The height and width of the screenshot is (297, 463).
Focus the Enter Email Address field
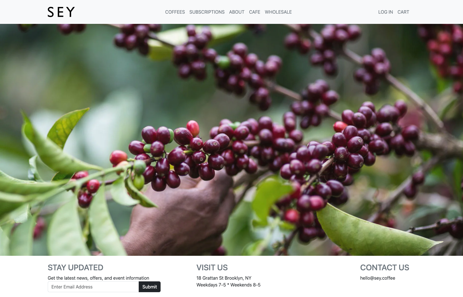pos(93,287)
